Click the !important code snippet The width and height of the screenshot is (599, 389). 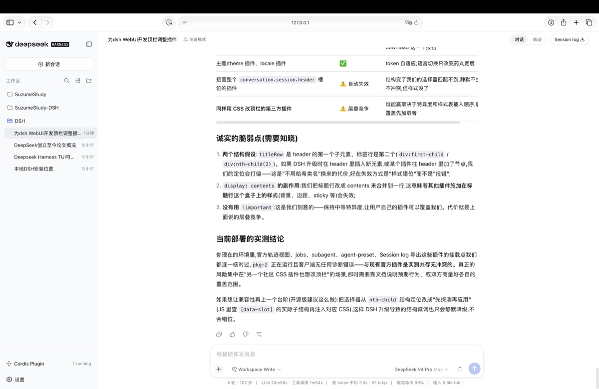coord(257,207)
